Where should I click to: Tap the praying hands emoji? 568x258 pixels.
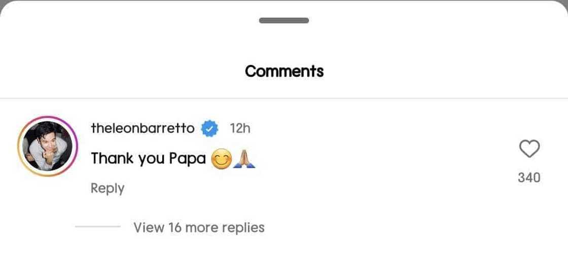(x=244, y=159)
